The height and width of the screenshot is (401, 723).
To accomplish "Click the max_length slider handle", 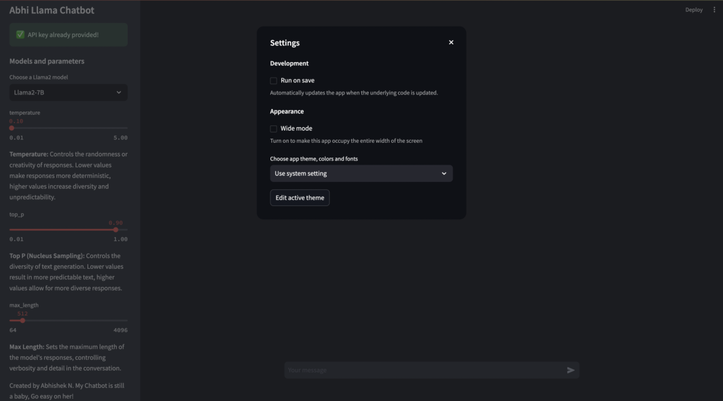I will tap(23, 321).
